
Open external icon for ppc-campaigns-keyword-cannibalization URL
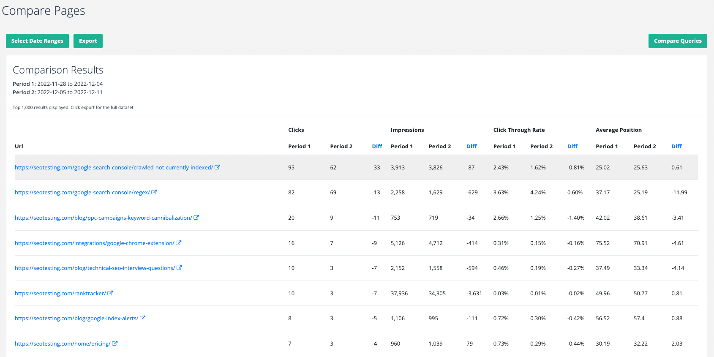196,218
